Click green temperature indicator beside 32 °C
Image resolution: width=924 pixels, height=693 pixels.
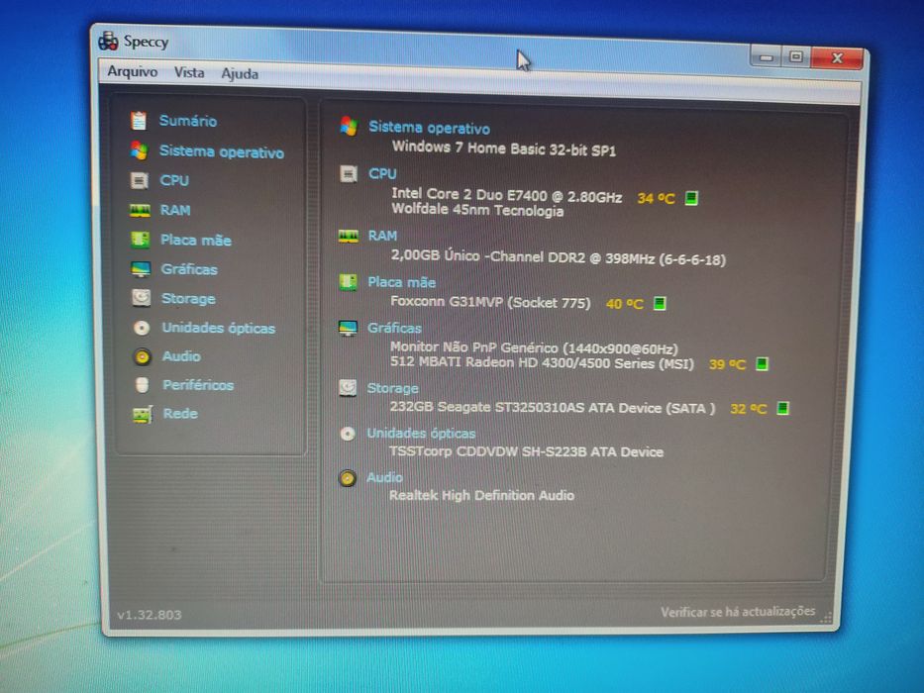(782, 408)
